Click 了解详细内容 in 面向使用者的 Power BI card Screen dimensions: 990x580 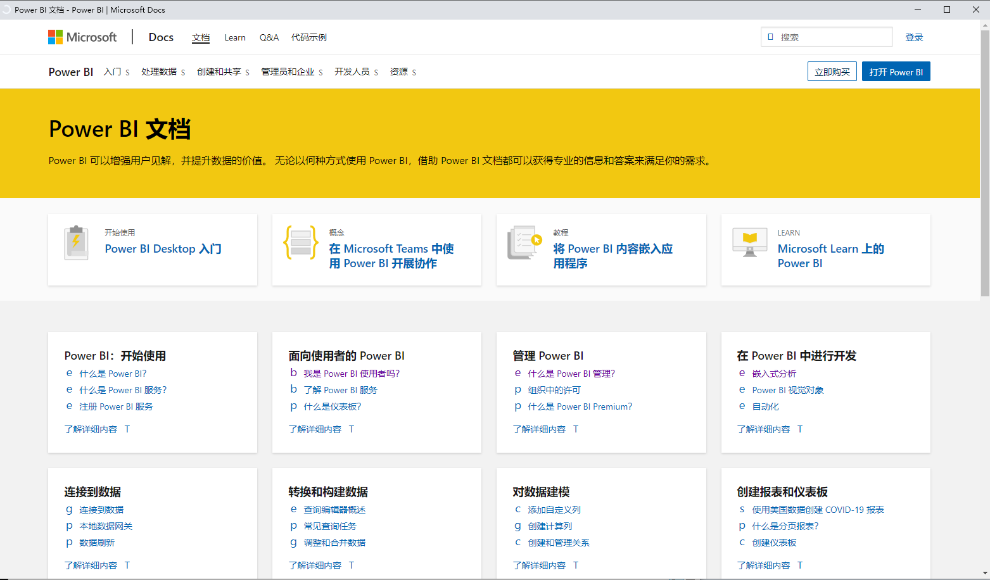point(315,429)
